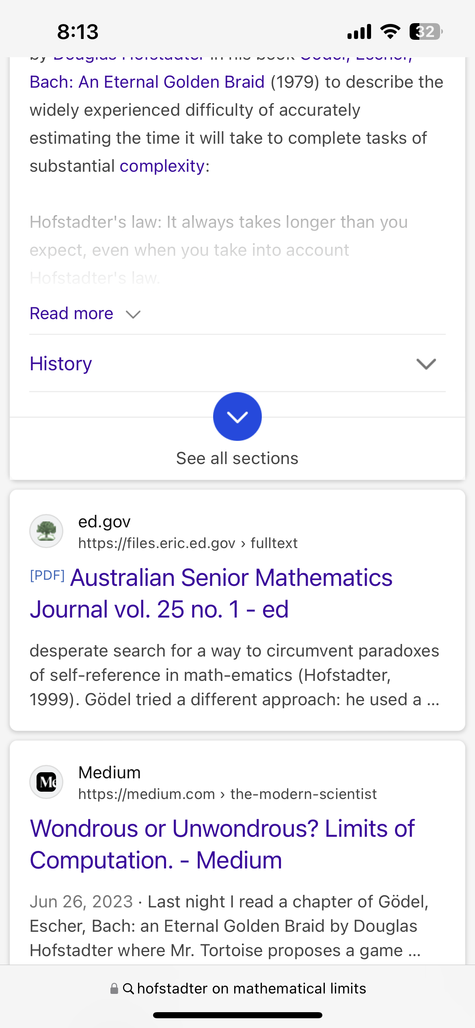
Task: Follow the Bach: An Eternal Golden Braid link
Action: pyautogui.click(x=147, y=82)
